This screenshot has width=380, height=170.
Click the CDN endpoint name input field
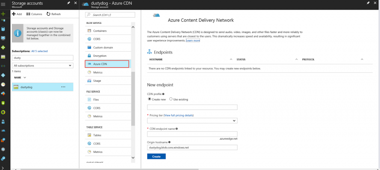(x=192, y=134)
